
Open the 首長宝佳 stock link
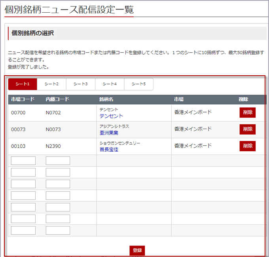coord(109,150)
